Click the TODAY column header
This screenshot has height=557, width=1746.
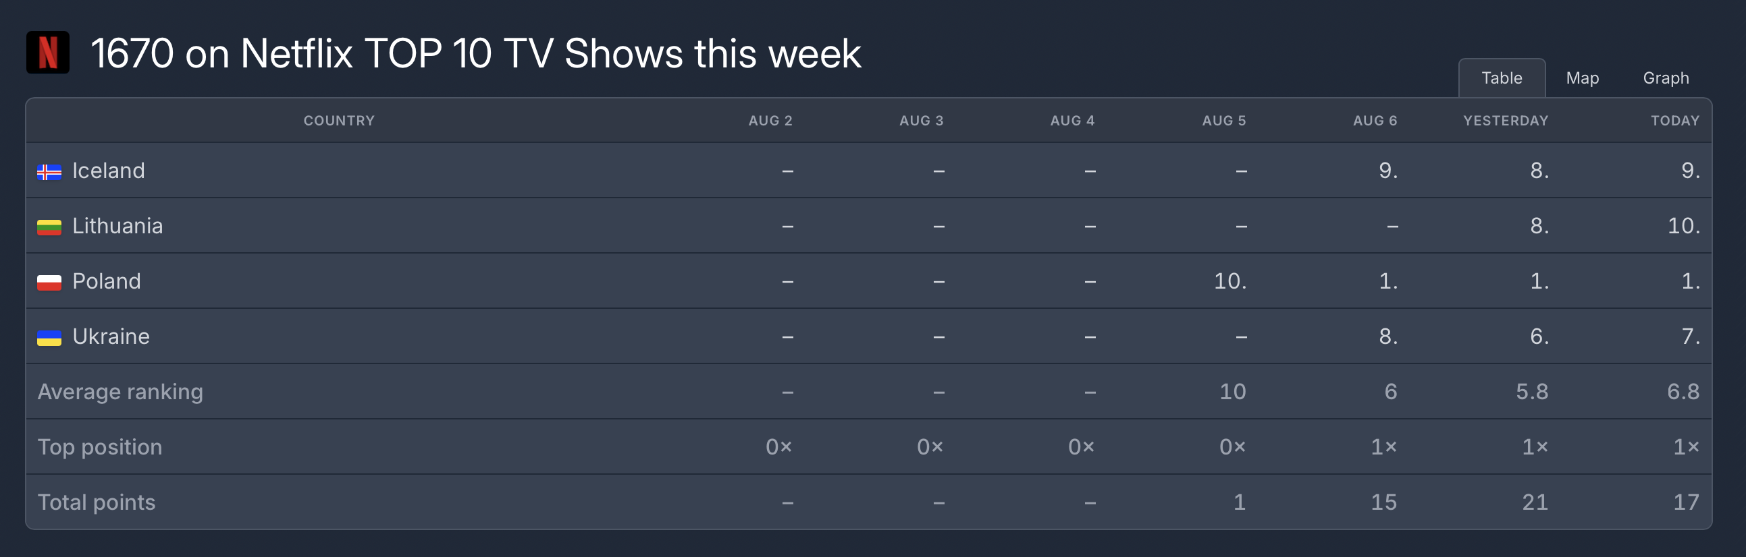click(x=1675, y=121)
